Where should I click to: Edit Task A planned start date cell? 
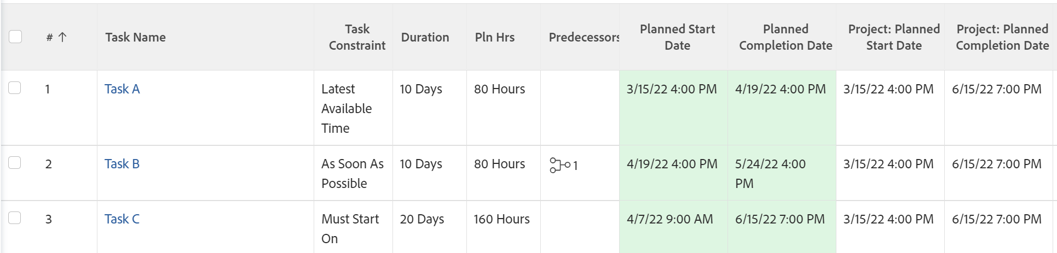point(672,89)
